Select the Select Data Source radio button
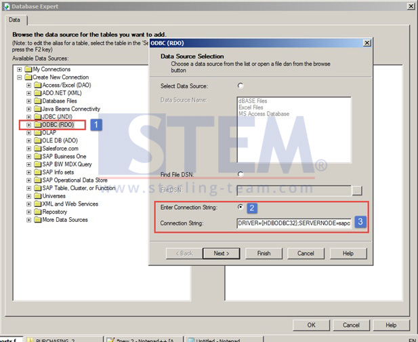This screenshot has height=342, width=418. click(241, 85)
